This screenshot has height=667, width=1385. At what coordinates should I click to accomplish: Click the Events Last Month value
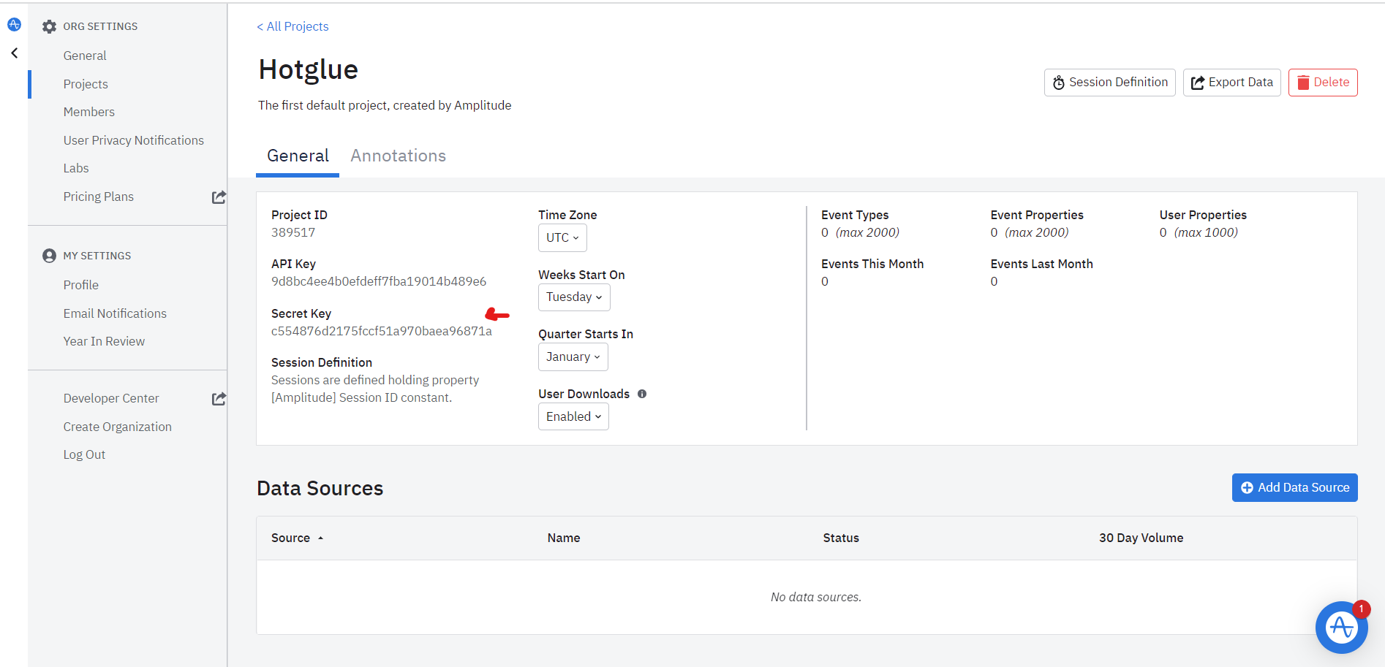pyautogui.click(x=994, y=281)
